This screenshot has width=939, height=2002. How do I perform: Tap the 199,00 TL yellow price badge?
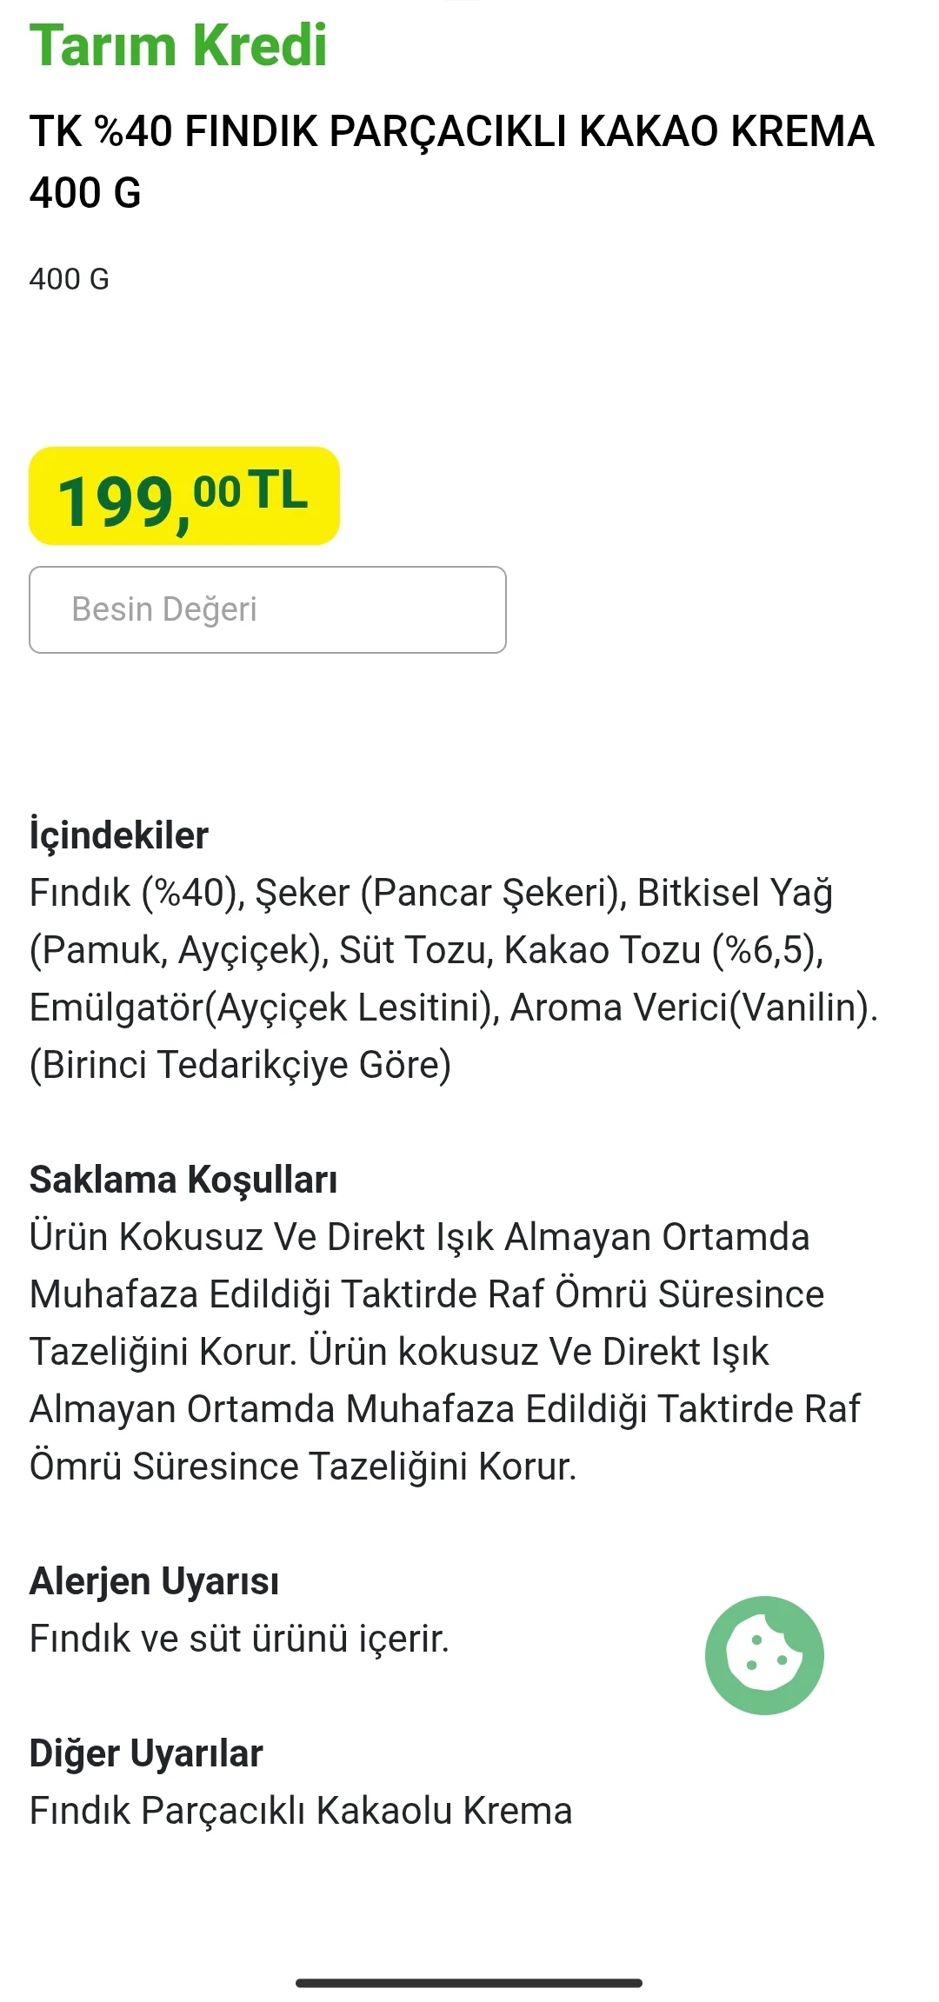coord(184,496)
